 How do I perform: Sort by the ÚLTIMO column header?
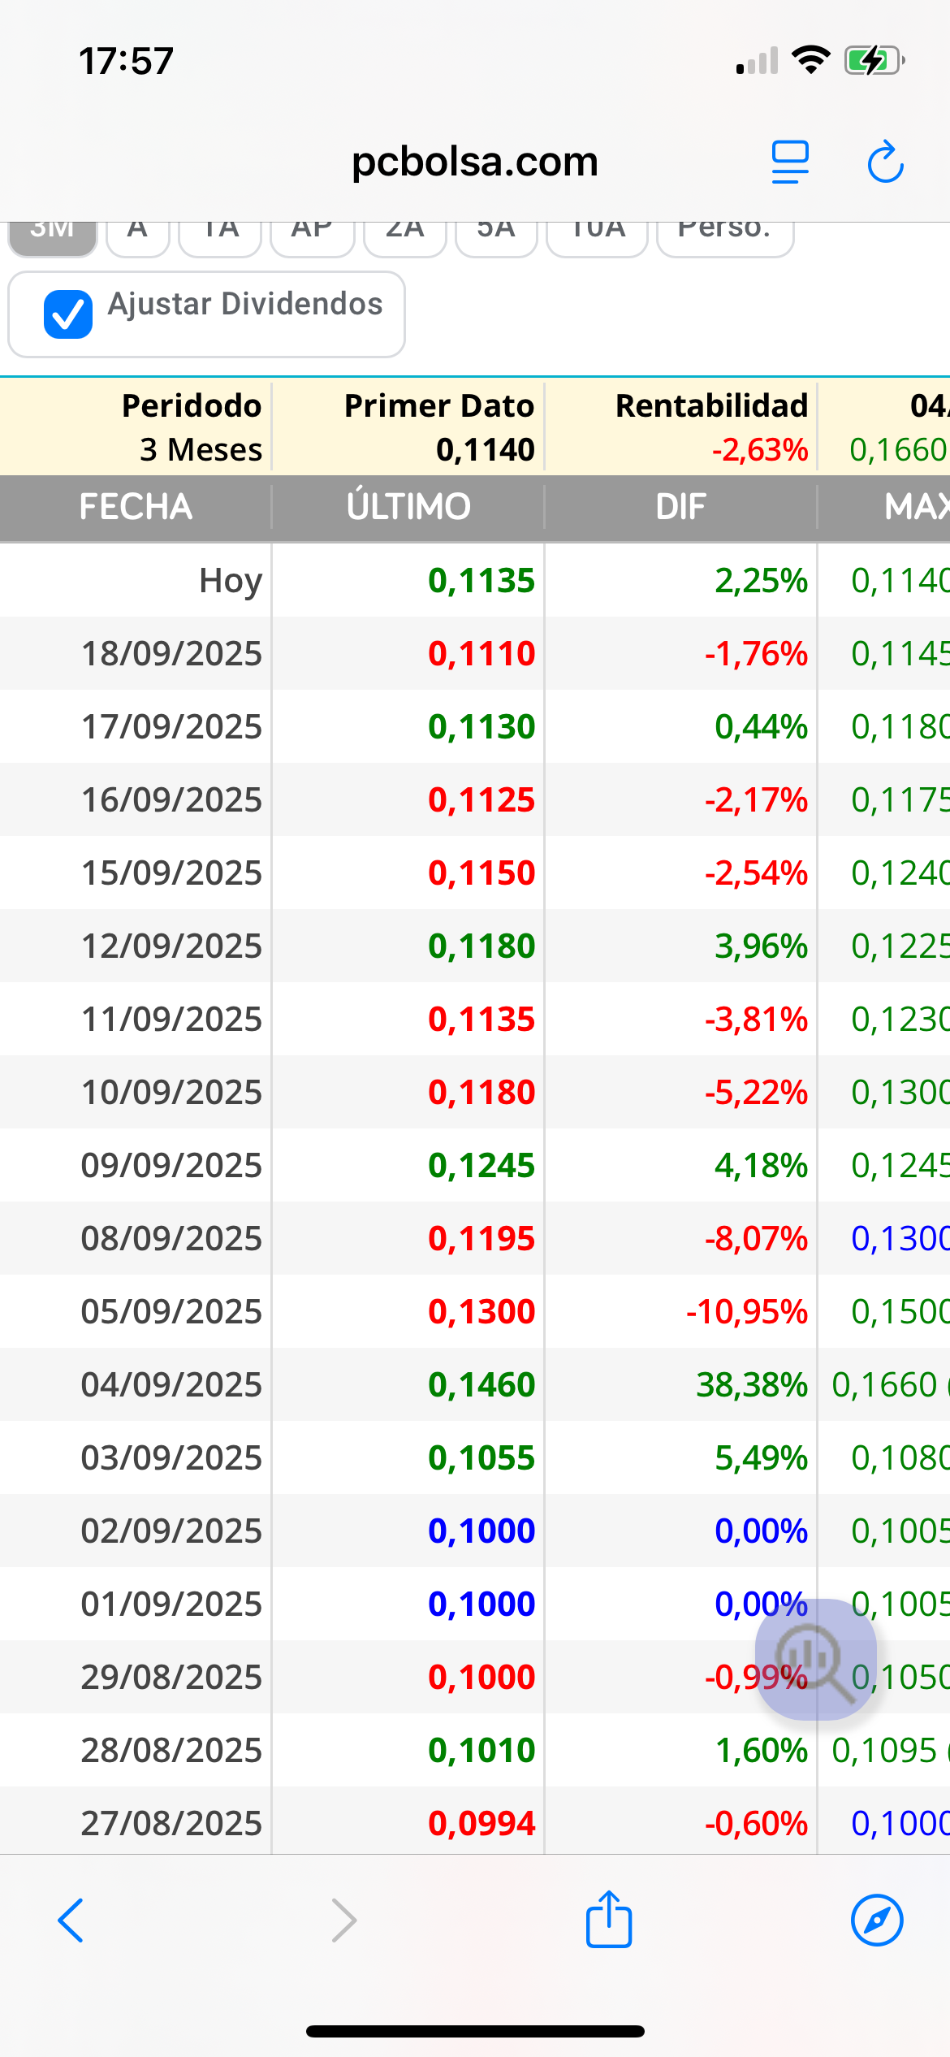pos(408,507)
